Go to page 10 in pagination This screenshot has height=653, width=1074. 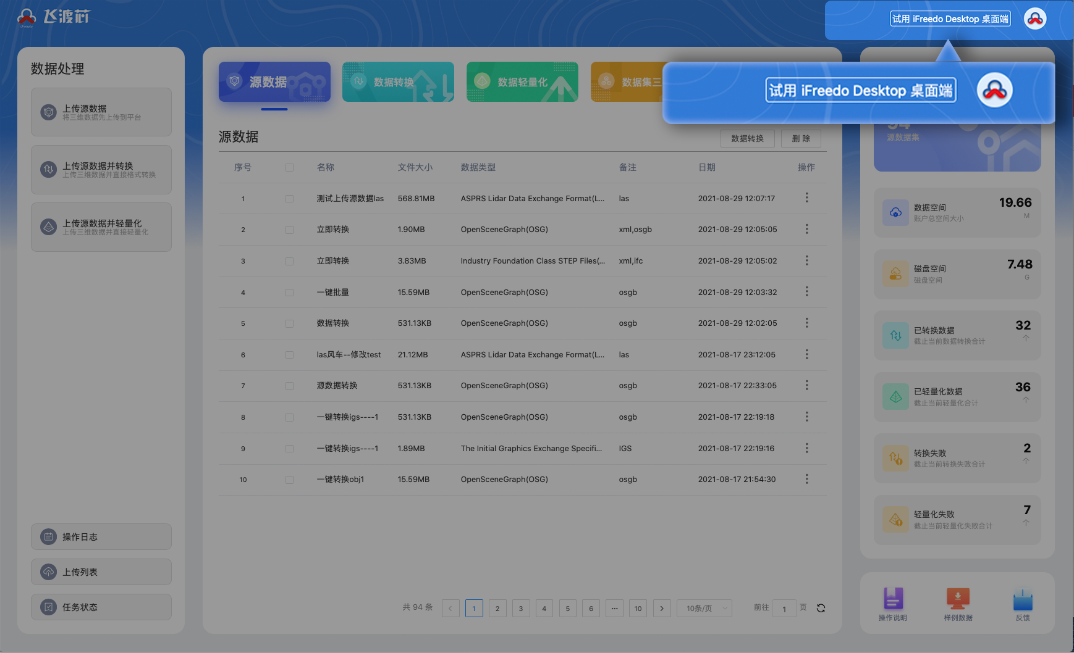pyautogui.click(x=638, y=609)
